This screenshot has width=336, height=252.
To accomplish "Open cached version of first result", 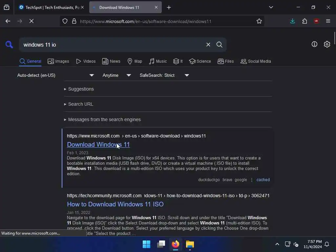I will [263, 180].
